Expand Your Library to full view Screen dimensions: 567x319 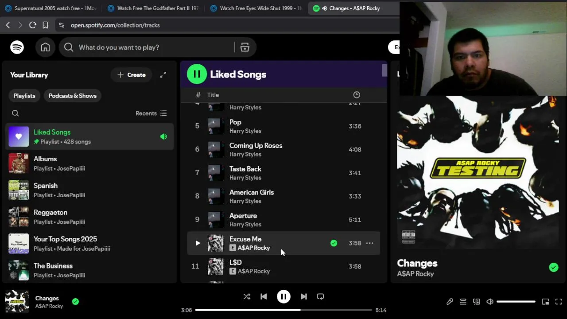coord(163,75)
